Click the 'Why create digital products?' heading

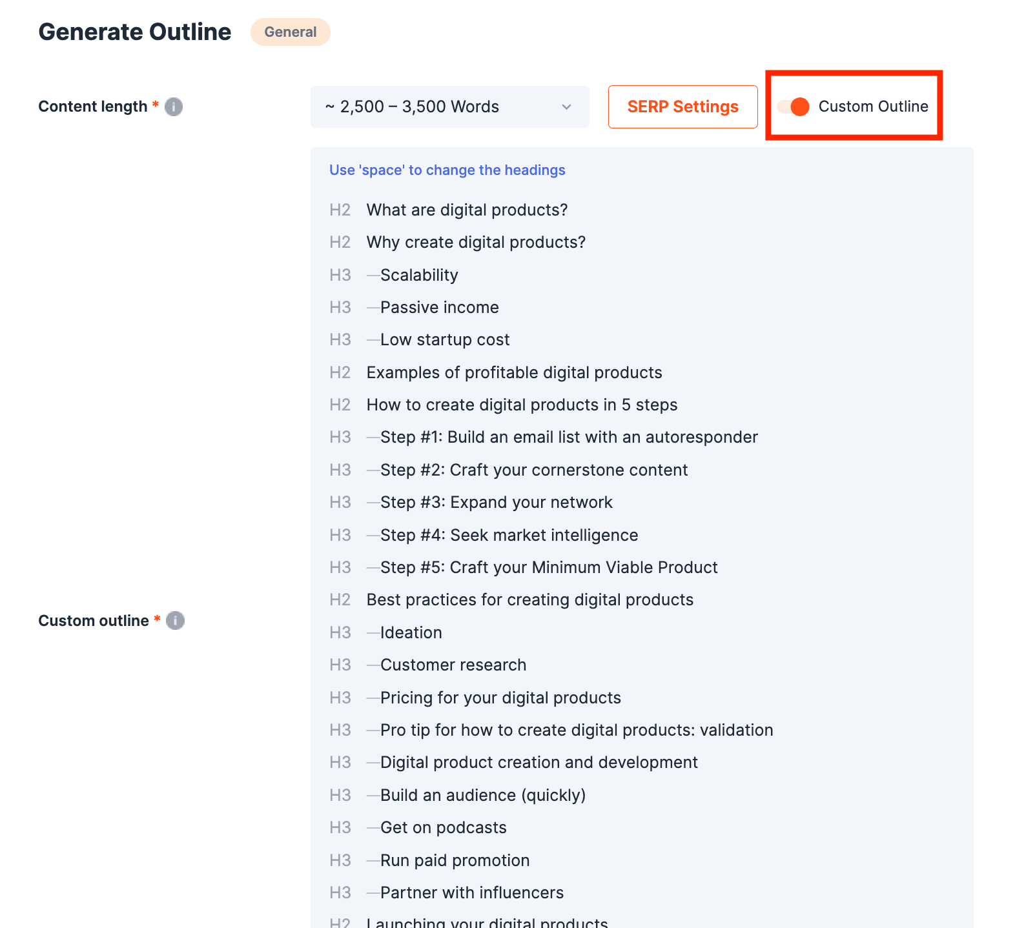(x=476, y=242)
